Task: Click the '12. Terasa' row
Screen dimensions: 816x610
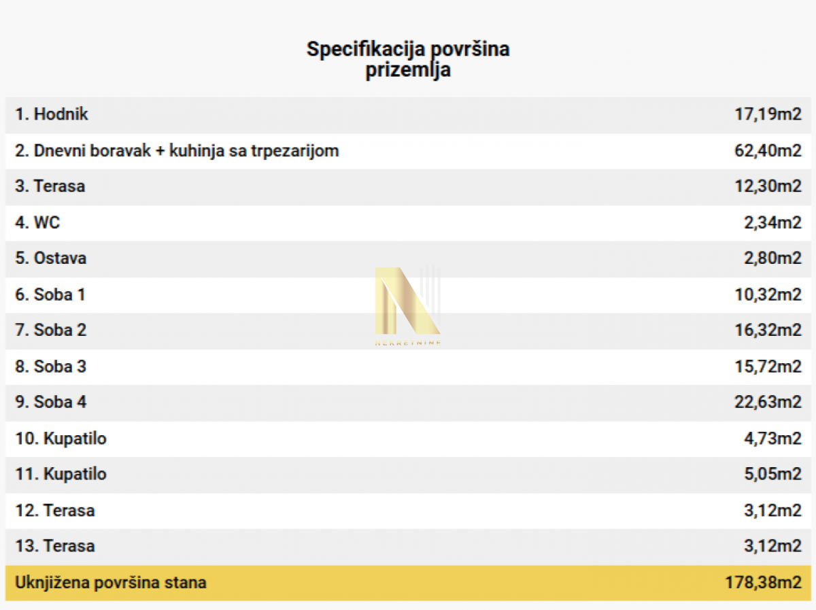Action: [408, 511]
